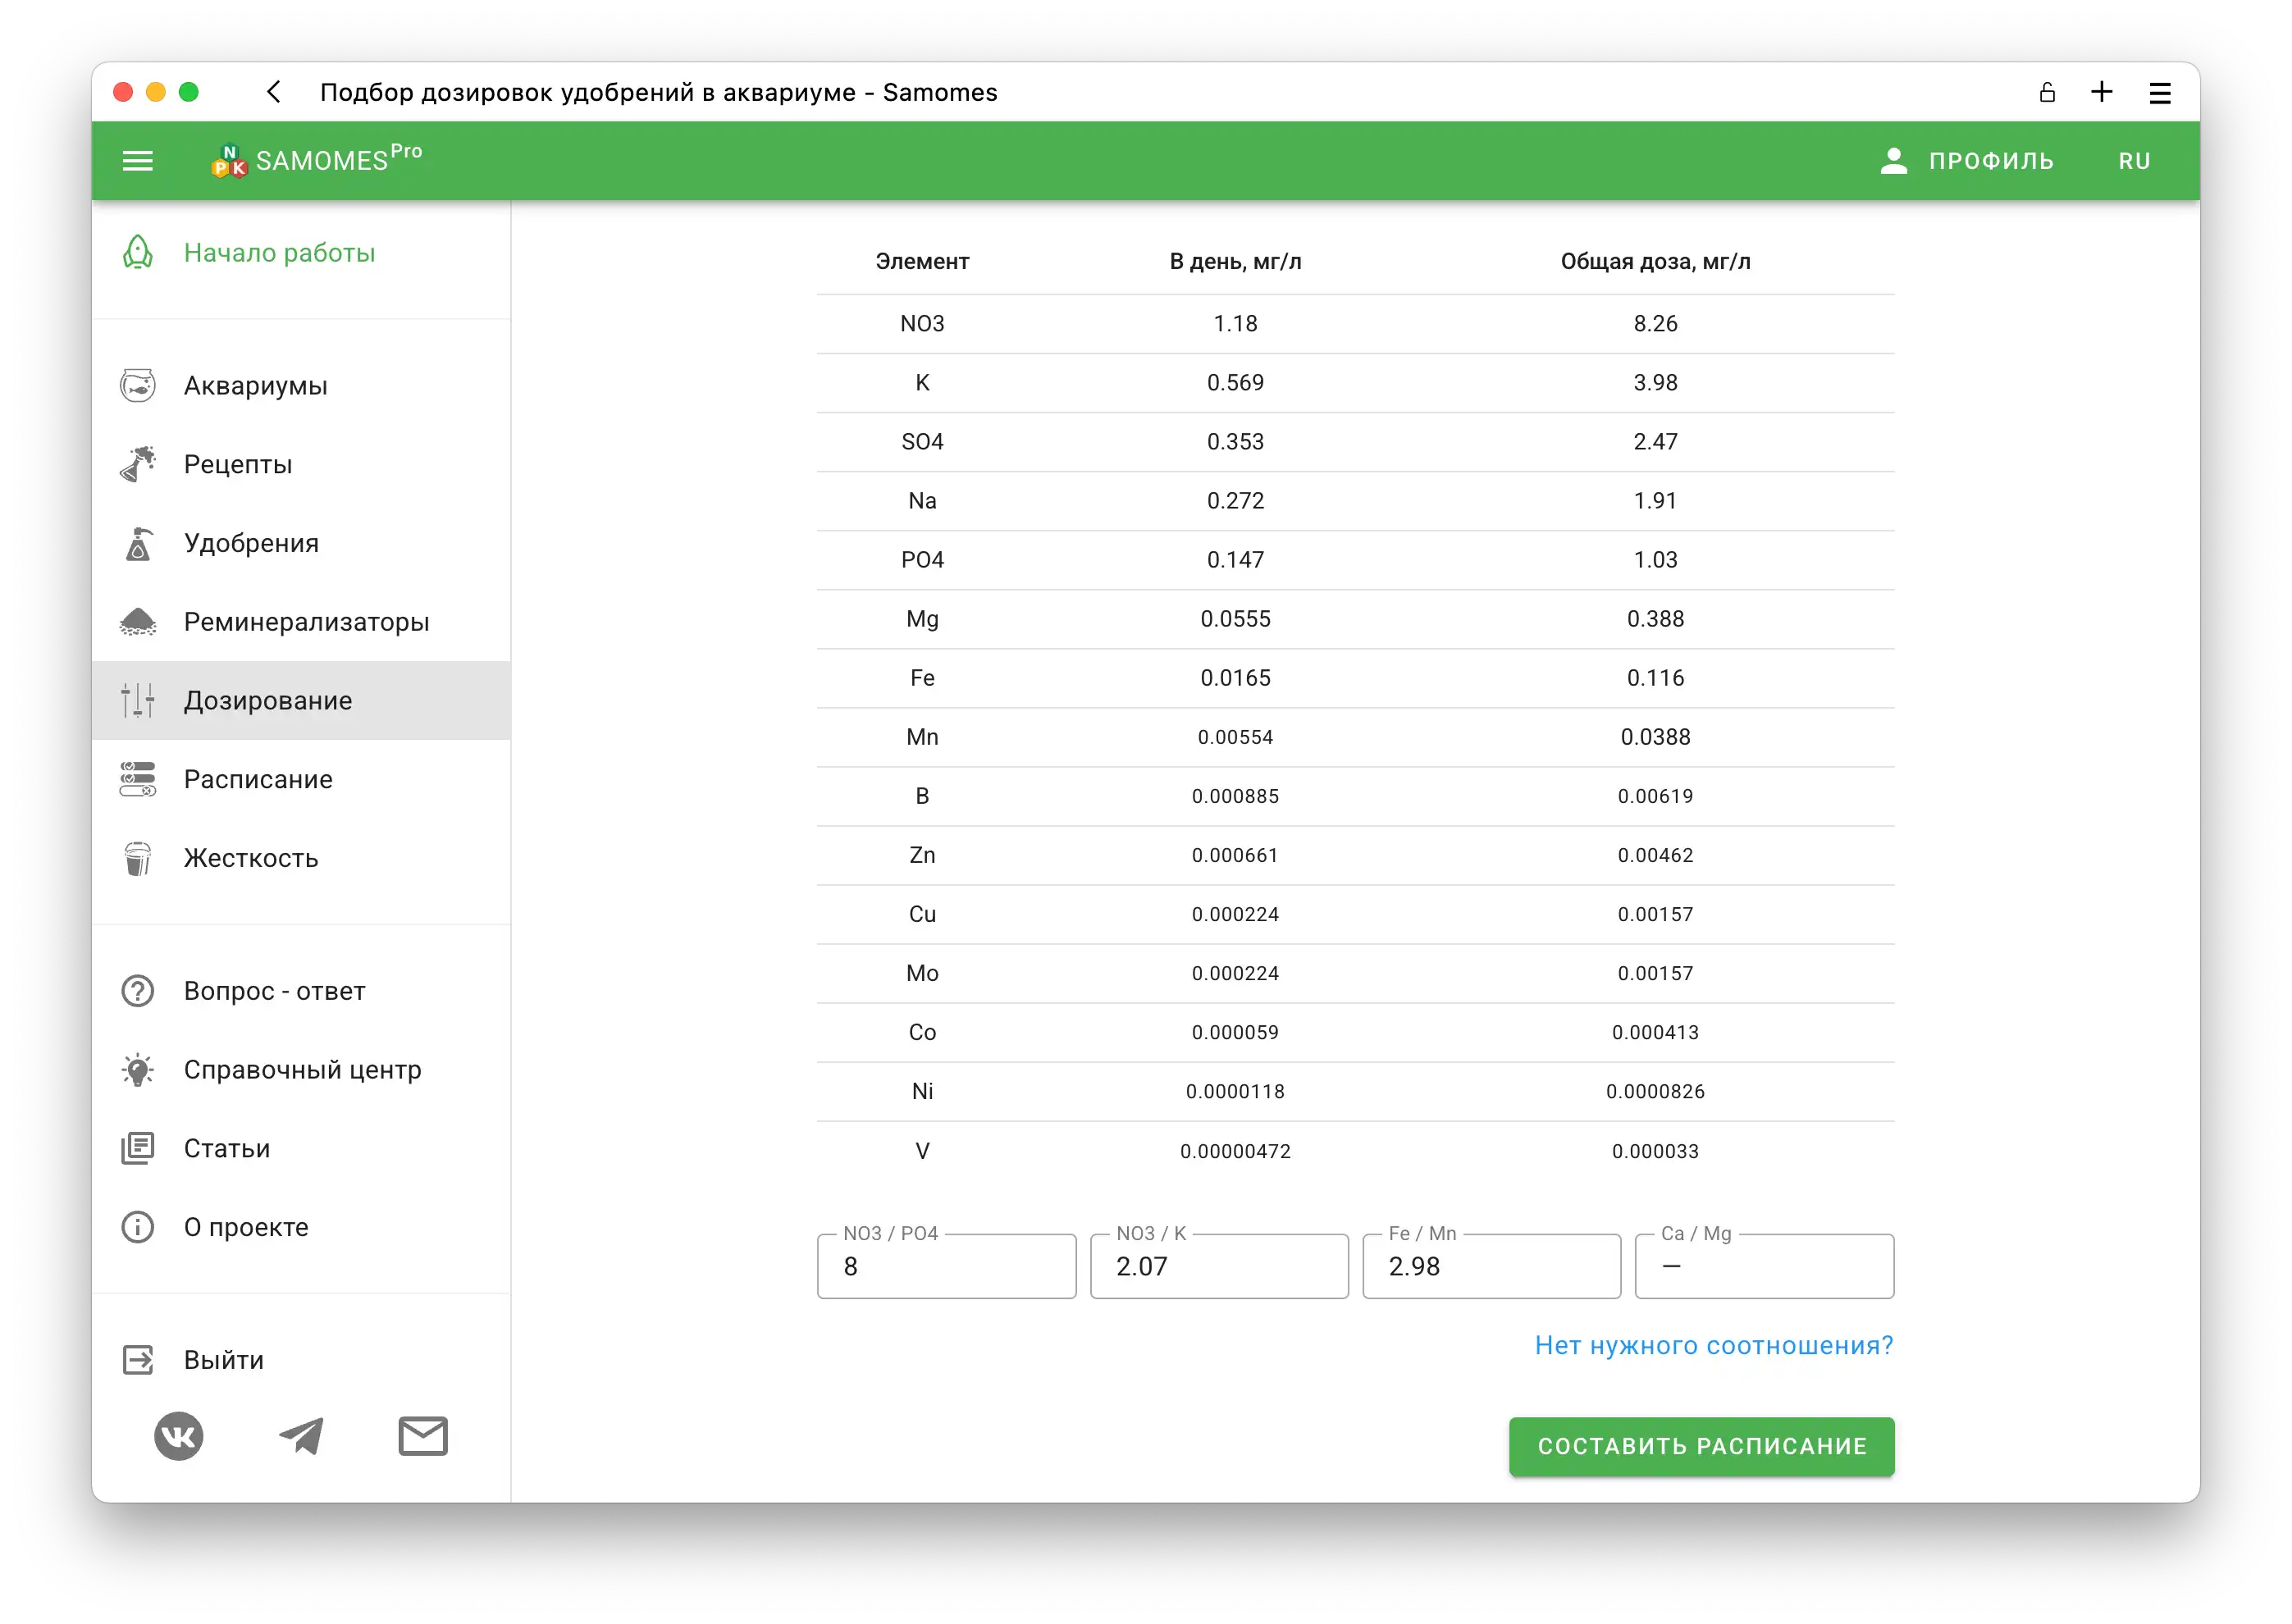The image size is (2292, 1624).
Task: Switch language via RU selector
Action: 2134,161
